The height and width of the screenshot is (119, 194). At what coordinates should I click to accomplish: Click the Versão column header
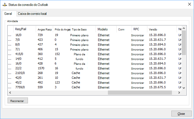pos(162,29)
